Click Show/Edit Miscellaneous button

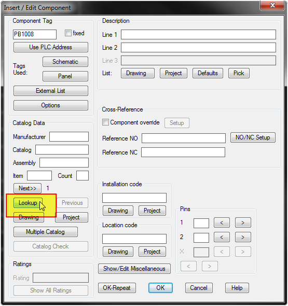pyautogui.click(x=134, y=269)
